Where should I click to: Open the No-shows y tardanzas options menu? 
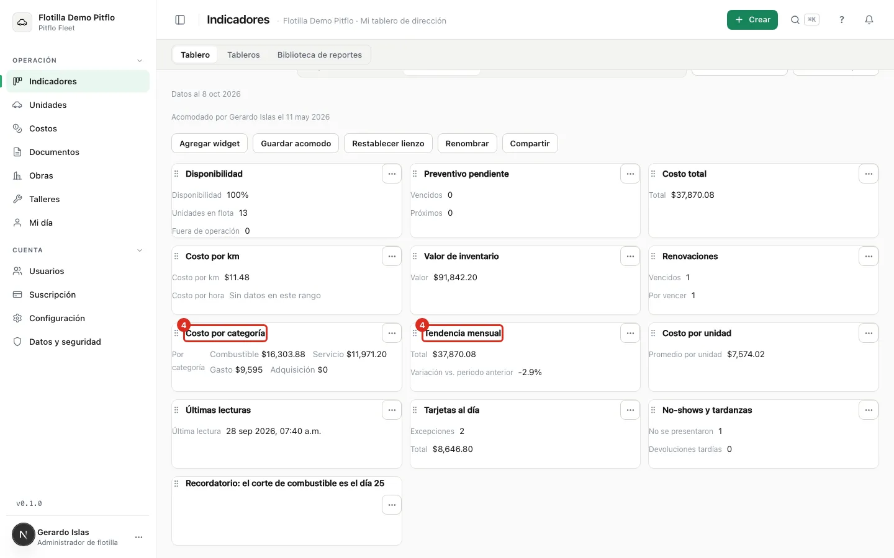point(869,410)
